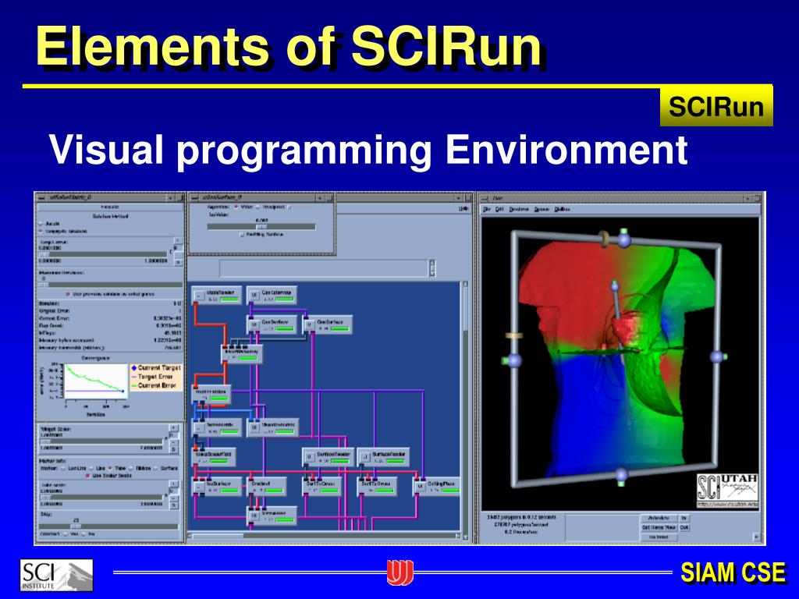The height and width of the screenshot is (599, 799).
Task: Click the Set Home View button
Action: (x=659, y=527)
